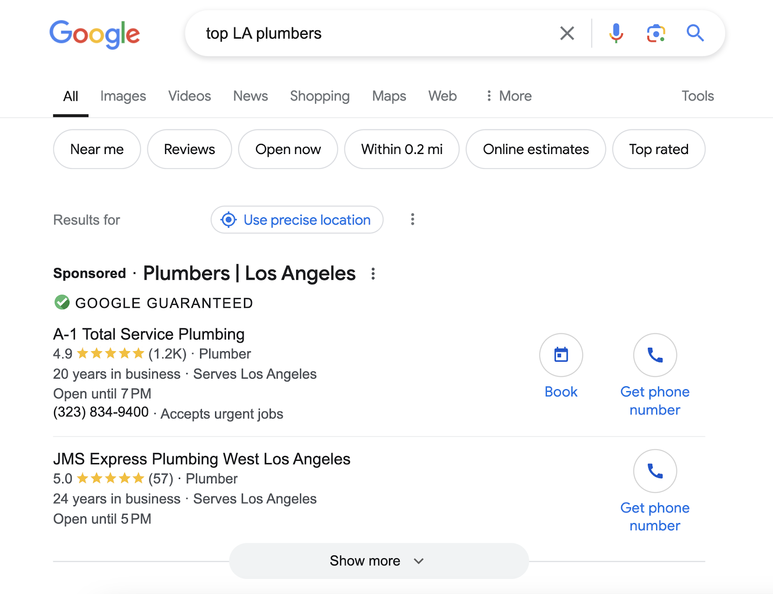Get phone number for JMS Express Plumbing

tap(655, 471)
